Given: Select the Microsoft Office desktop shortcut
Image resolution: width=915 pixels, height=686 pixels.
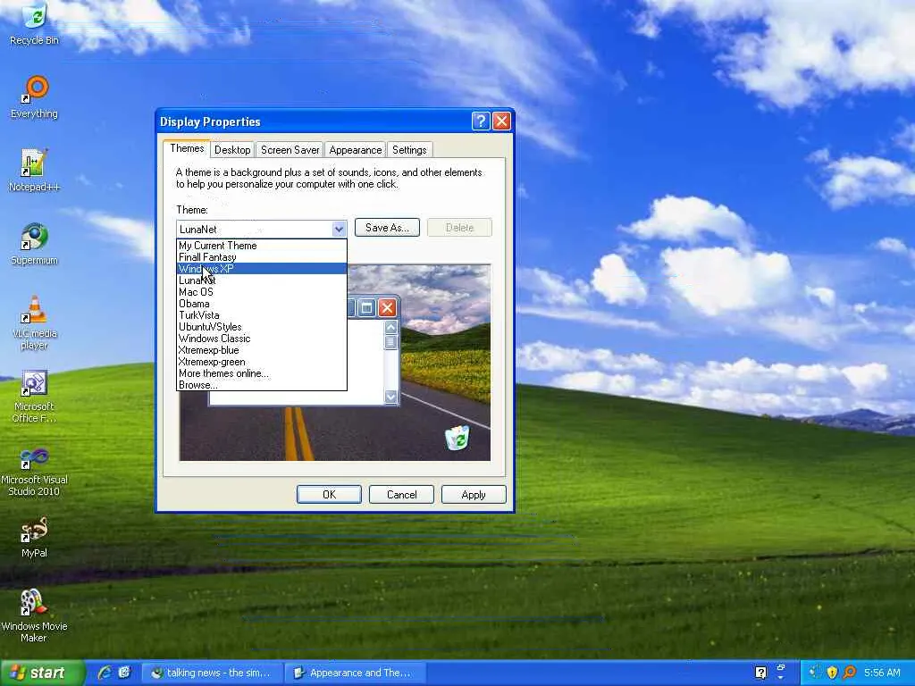Looking at the screenshot, I should 35,396.
